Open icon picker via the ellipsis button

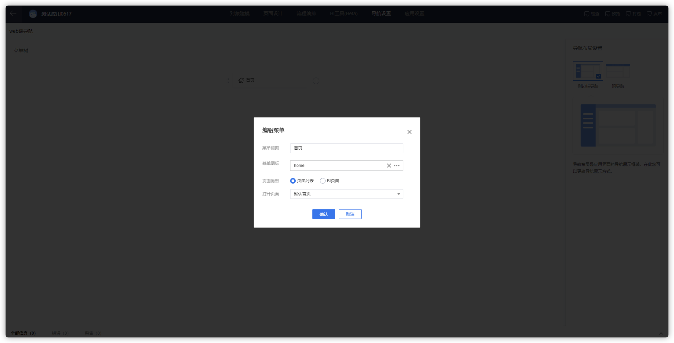pyautogui.click(x=397, y=165)
